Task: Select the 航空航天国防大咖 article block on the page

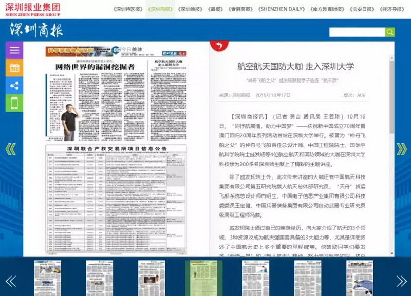Action: [x=169, y=100]
